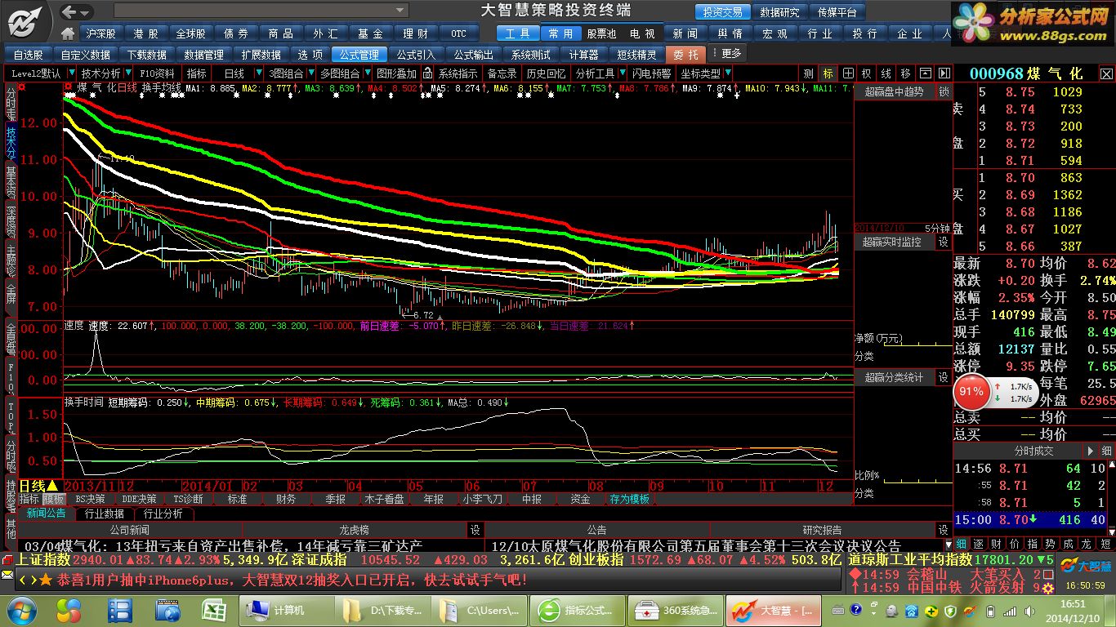Click the home icon beside 沪深股

pos(69,33)
